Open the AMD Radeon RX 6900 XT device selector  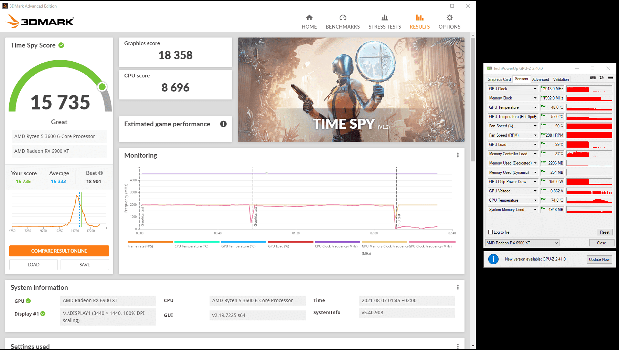[x=522, y=243]
